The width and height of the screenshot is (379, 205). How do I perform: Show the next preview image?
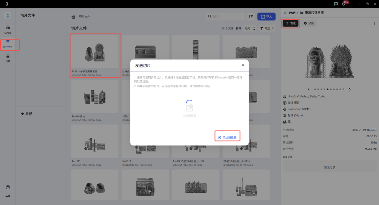click(350, 89)
